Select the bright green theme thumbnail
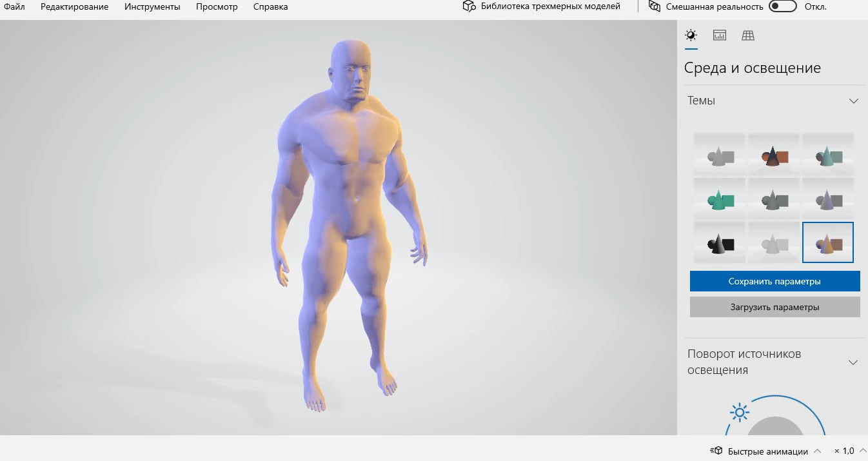 coord(720,199)
